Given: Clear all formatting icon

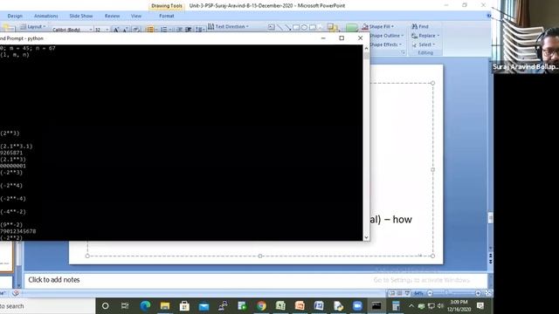Looking at the screenshot, I should (136, 30).
